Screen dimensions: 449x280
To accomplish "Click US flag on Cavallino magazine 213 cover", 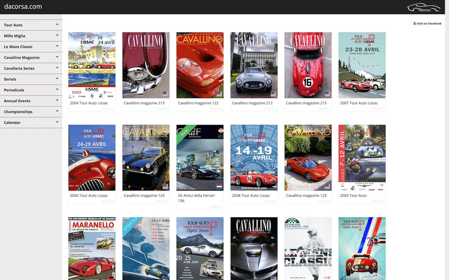I will [x=165, y=94].
